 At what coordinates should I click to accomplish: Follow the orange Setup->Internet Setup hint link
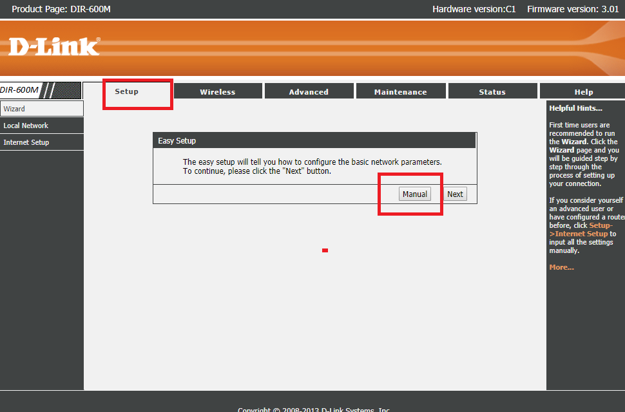580,230
